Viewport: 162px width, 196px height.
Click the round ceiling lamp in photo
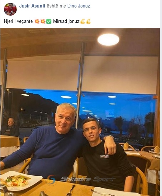click(108, 40)
